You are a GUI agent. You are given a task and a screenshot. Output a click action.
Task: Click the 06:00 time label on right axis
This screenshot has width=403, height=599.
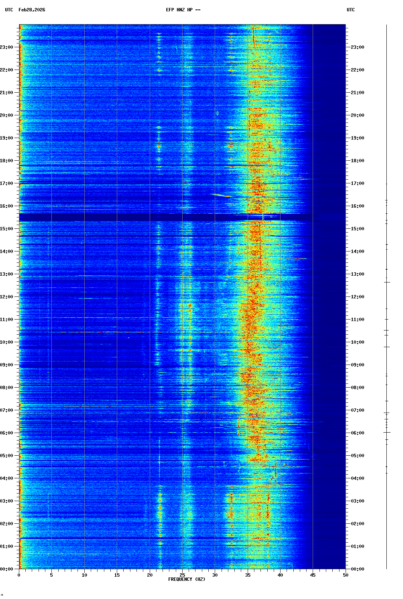[357, 433]
